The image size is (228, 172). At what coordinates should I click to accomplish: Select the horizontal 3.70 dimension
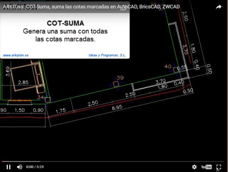point(161,81)
